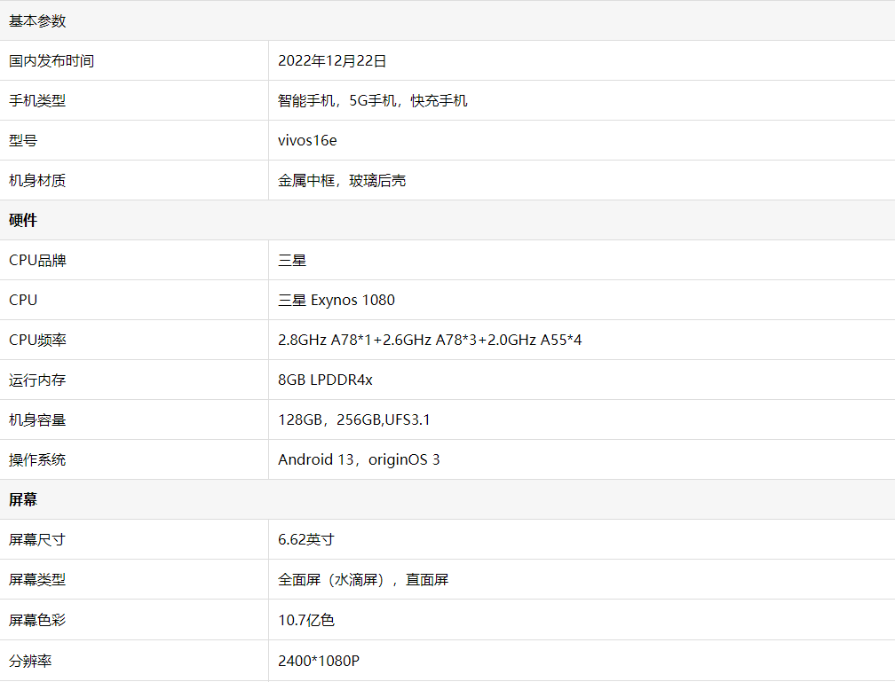Click the 机身容量 row label
895x682 pixels.
[37, 419]
